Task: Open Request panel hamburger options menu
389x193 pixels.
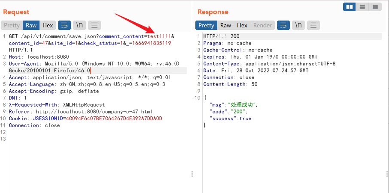Action: pyautogui.click(x=94, y=25)
